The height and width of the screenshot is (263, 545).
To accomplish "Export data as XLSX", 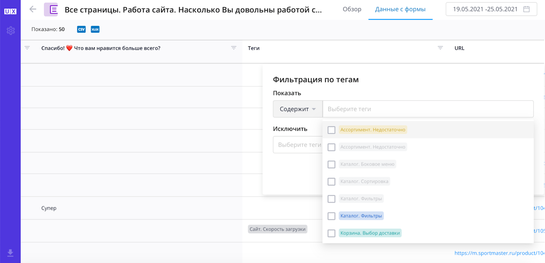I will point(95,29).
